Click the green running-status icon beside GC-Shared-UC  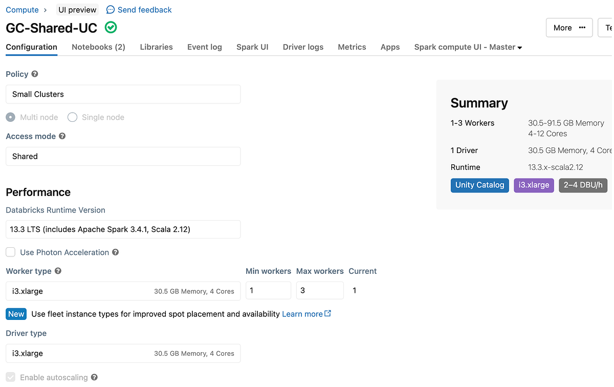[x=110, y=28]
